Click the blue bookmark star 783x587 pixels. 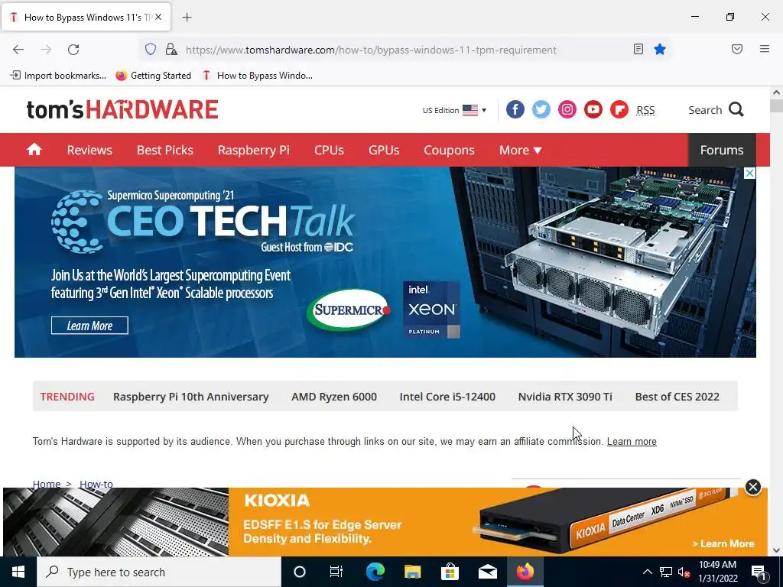(660, 49)
